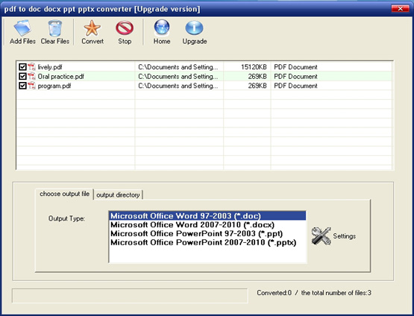Click the Stop icon
This screenshot has height=316, width=414.
(x=125, y=28)
